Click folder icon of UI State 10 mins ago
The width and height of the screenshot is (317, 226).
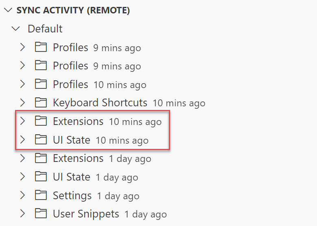[41, 140]
